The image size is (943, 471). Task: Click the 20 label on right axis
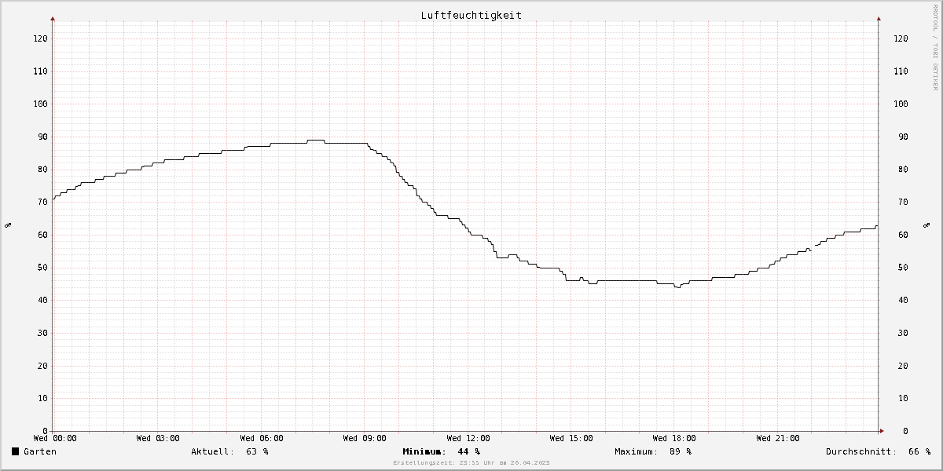904,366
